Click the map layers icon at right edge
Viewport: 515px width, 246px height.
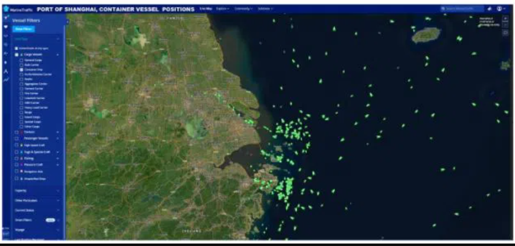[506, 33]
